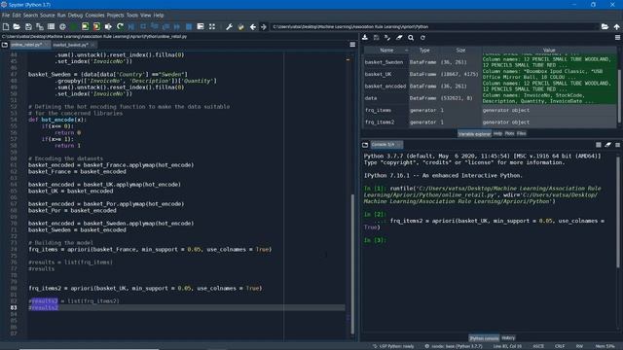Save the current file via the disk icon
This screenshot has width=623, height=350.
tap(28, 26)
